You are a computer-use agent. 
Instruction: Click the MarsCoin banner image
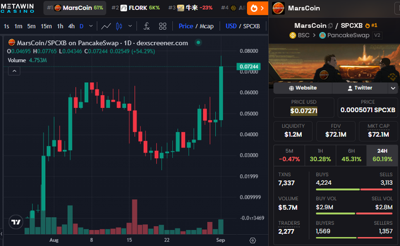pos(334,63)
